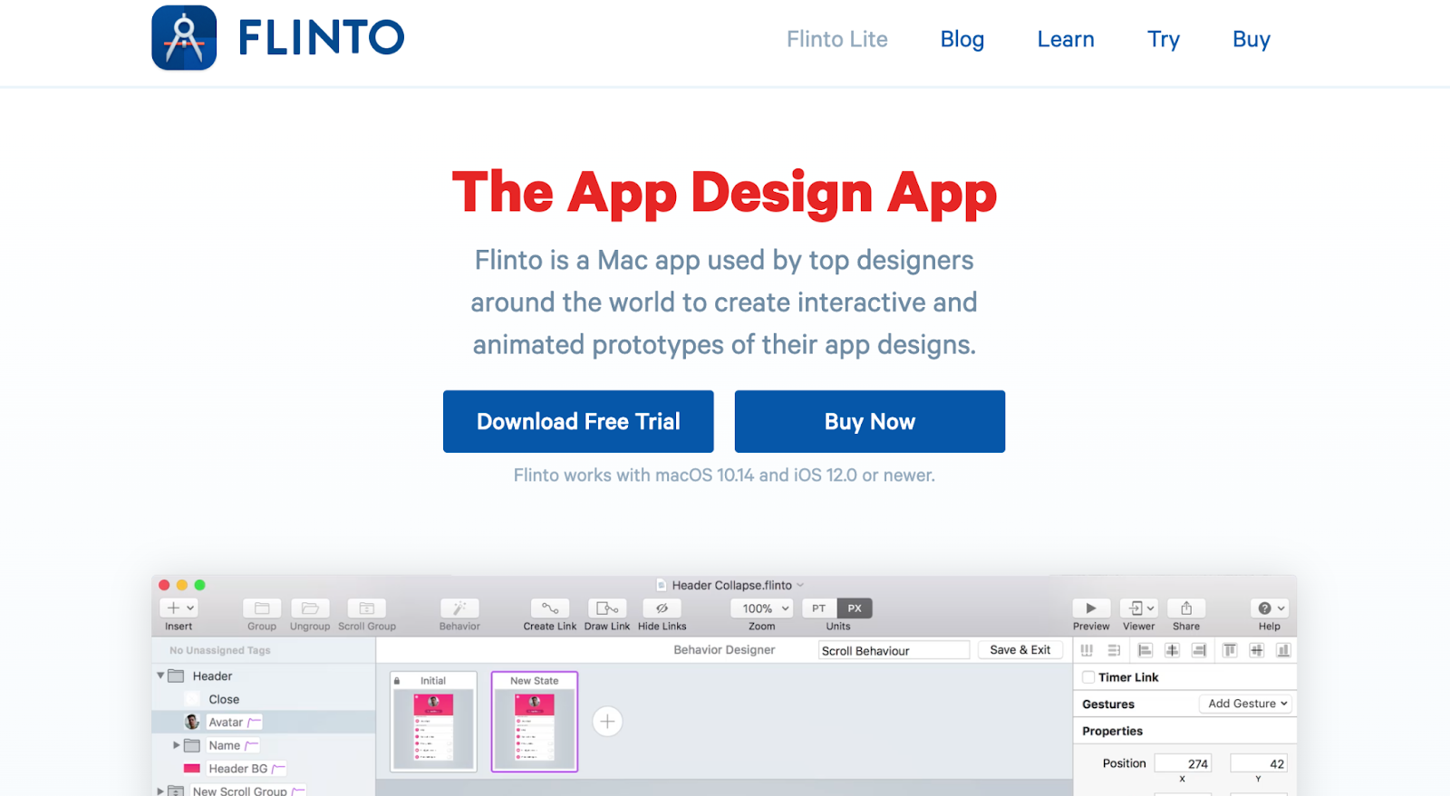Distribute horizontally using first alignment icon

(x=1087, y=650)
